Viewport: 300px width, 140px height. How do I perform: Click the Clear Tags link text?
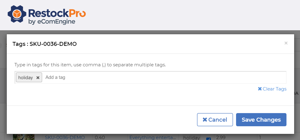[x=274, y=89]
